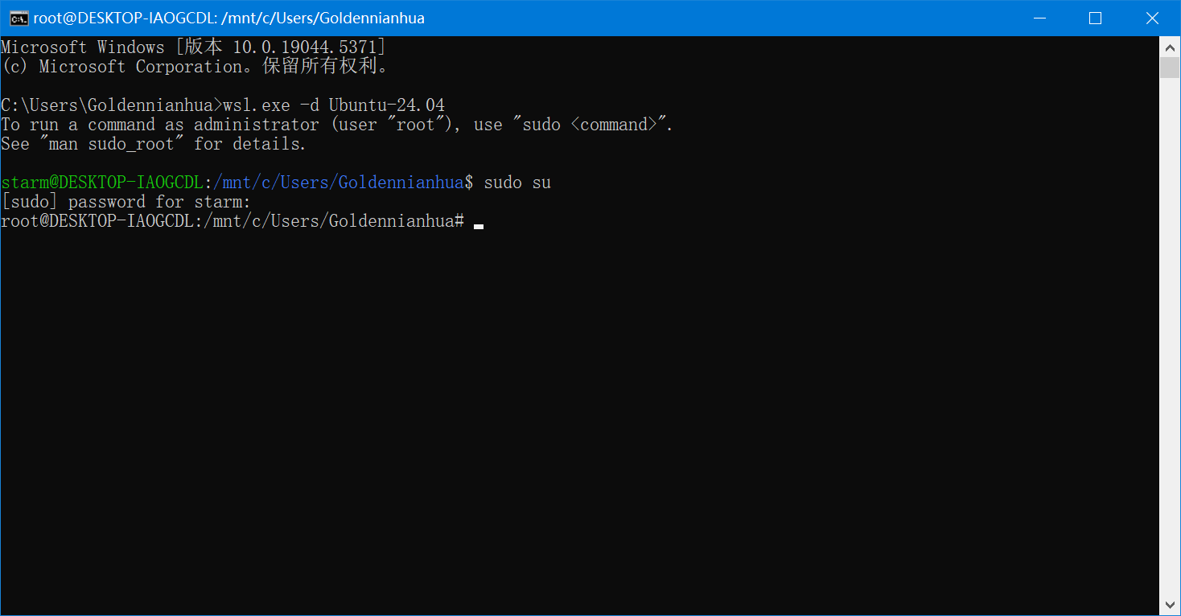Click the "[sudo] password for starm:" line

click(x=126, y=202)
